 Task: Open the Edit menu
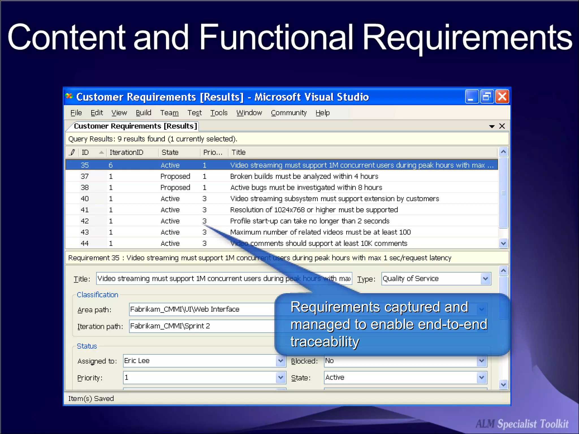coord(97,113)
